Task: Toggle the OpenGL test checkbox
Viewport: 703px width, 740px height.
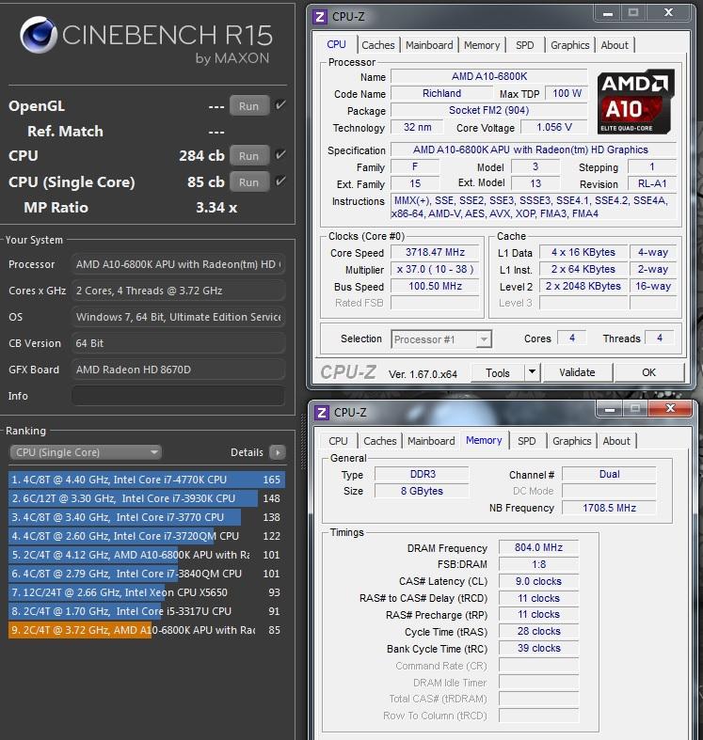Action: click(280, 105)
